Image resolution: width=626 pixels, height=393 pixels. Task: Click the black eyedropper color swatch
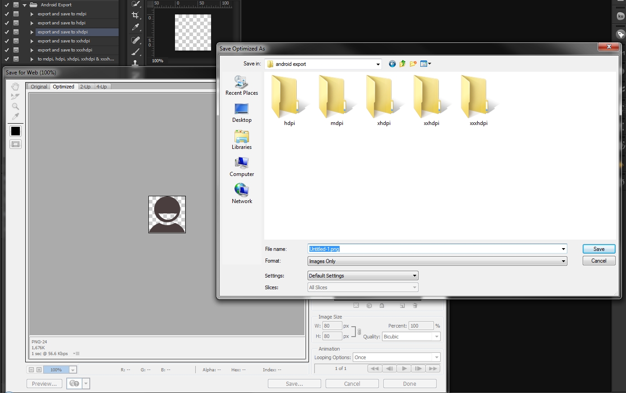pyautogui.click(x=15, y=131)
